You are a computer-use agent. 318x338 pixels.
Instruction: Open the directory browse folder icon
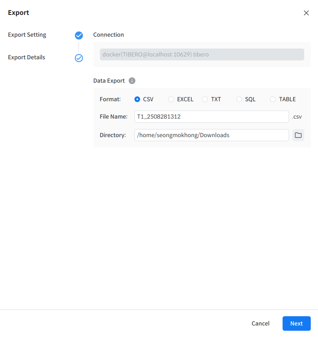click(x=298, y=135)
